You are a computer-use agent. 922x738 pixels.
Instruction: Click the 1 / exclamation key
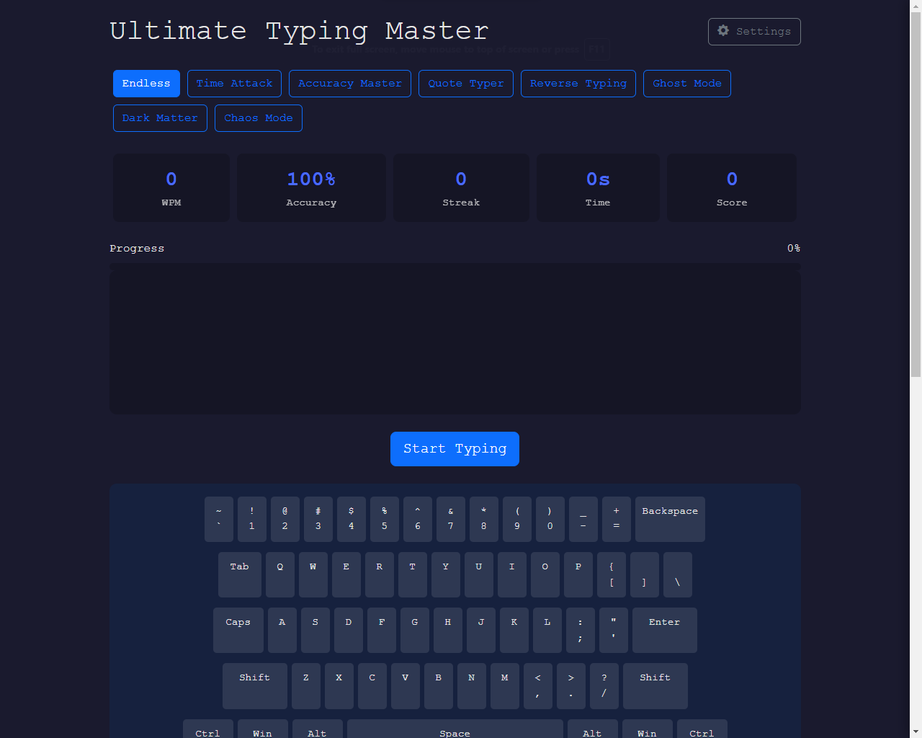click(x=252, y=519)
